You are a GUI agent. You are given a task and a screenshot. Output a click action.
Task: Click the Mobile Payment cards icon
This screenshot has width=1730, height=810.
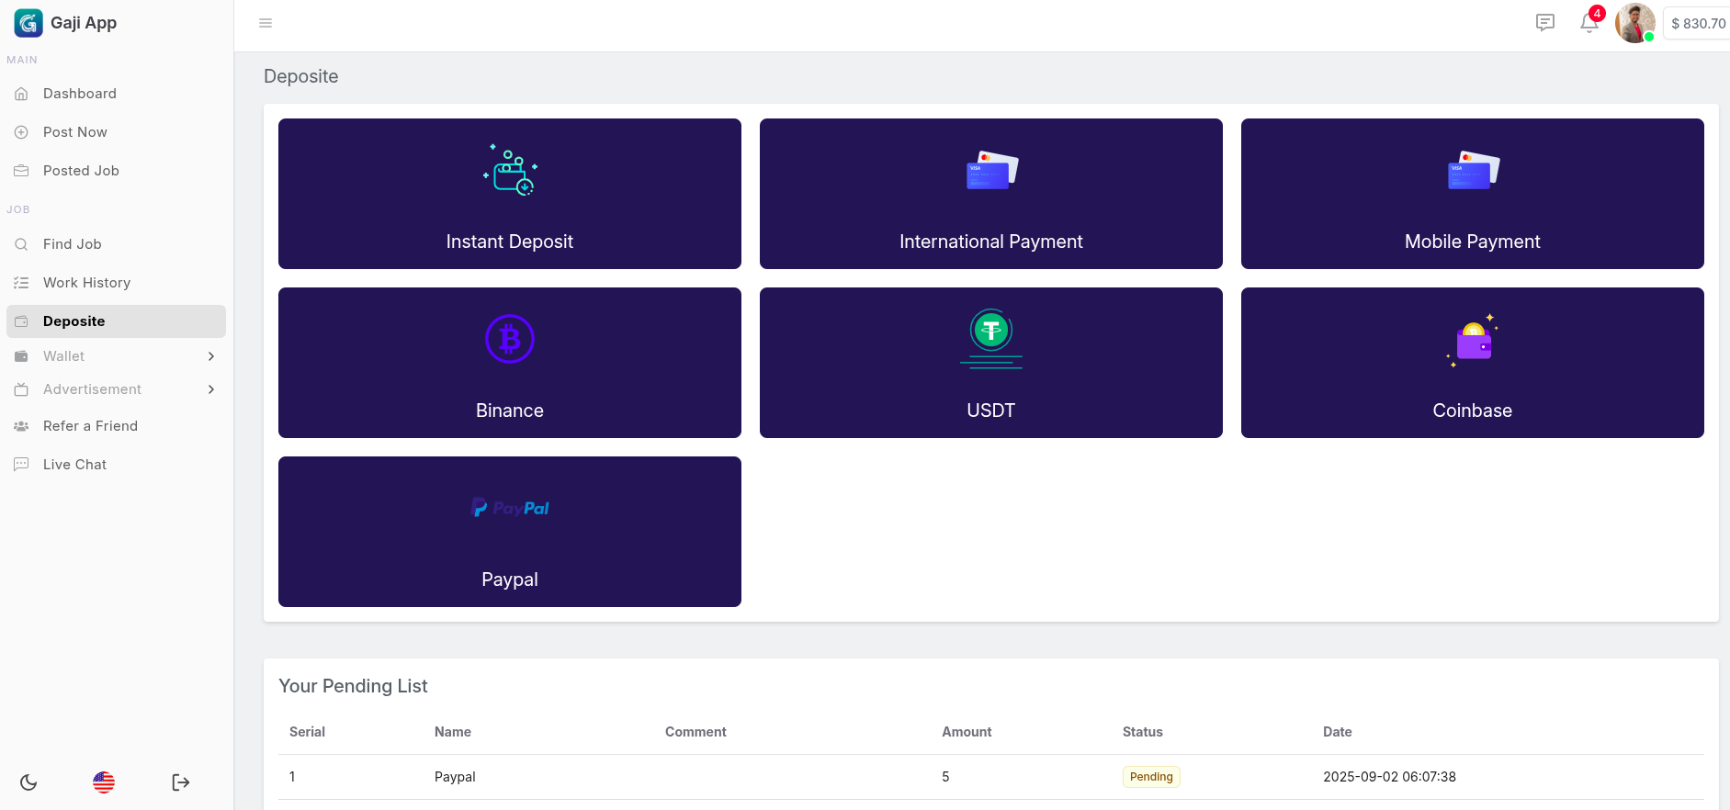tap(1474, 170)
